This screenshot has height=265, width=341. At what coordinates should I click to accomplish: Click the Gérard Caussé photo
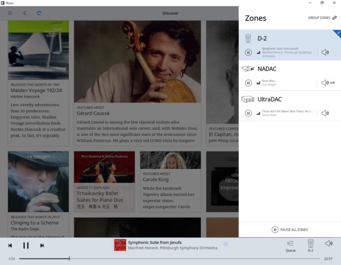tap(137, 61)
